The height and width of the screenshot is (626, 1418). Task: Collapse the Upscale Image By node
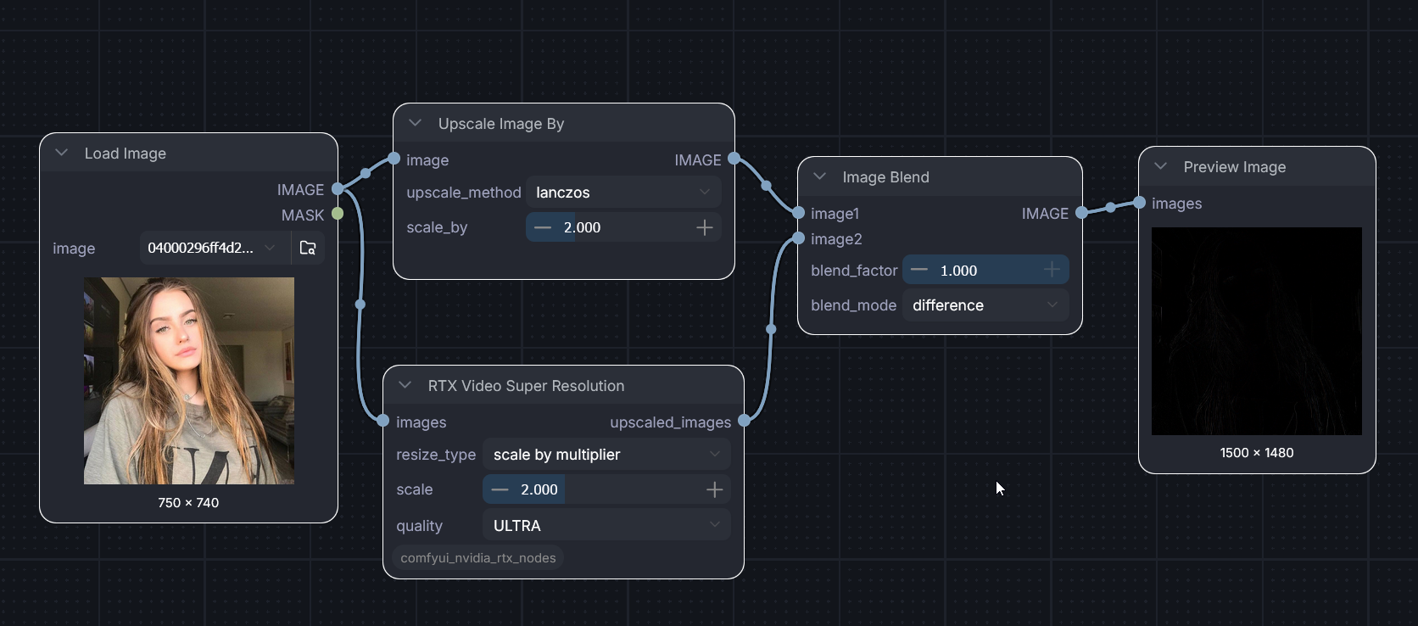416,123
